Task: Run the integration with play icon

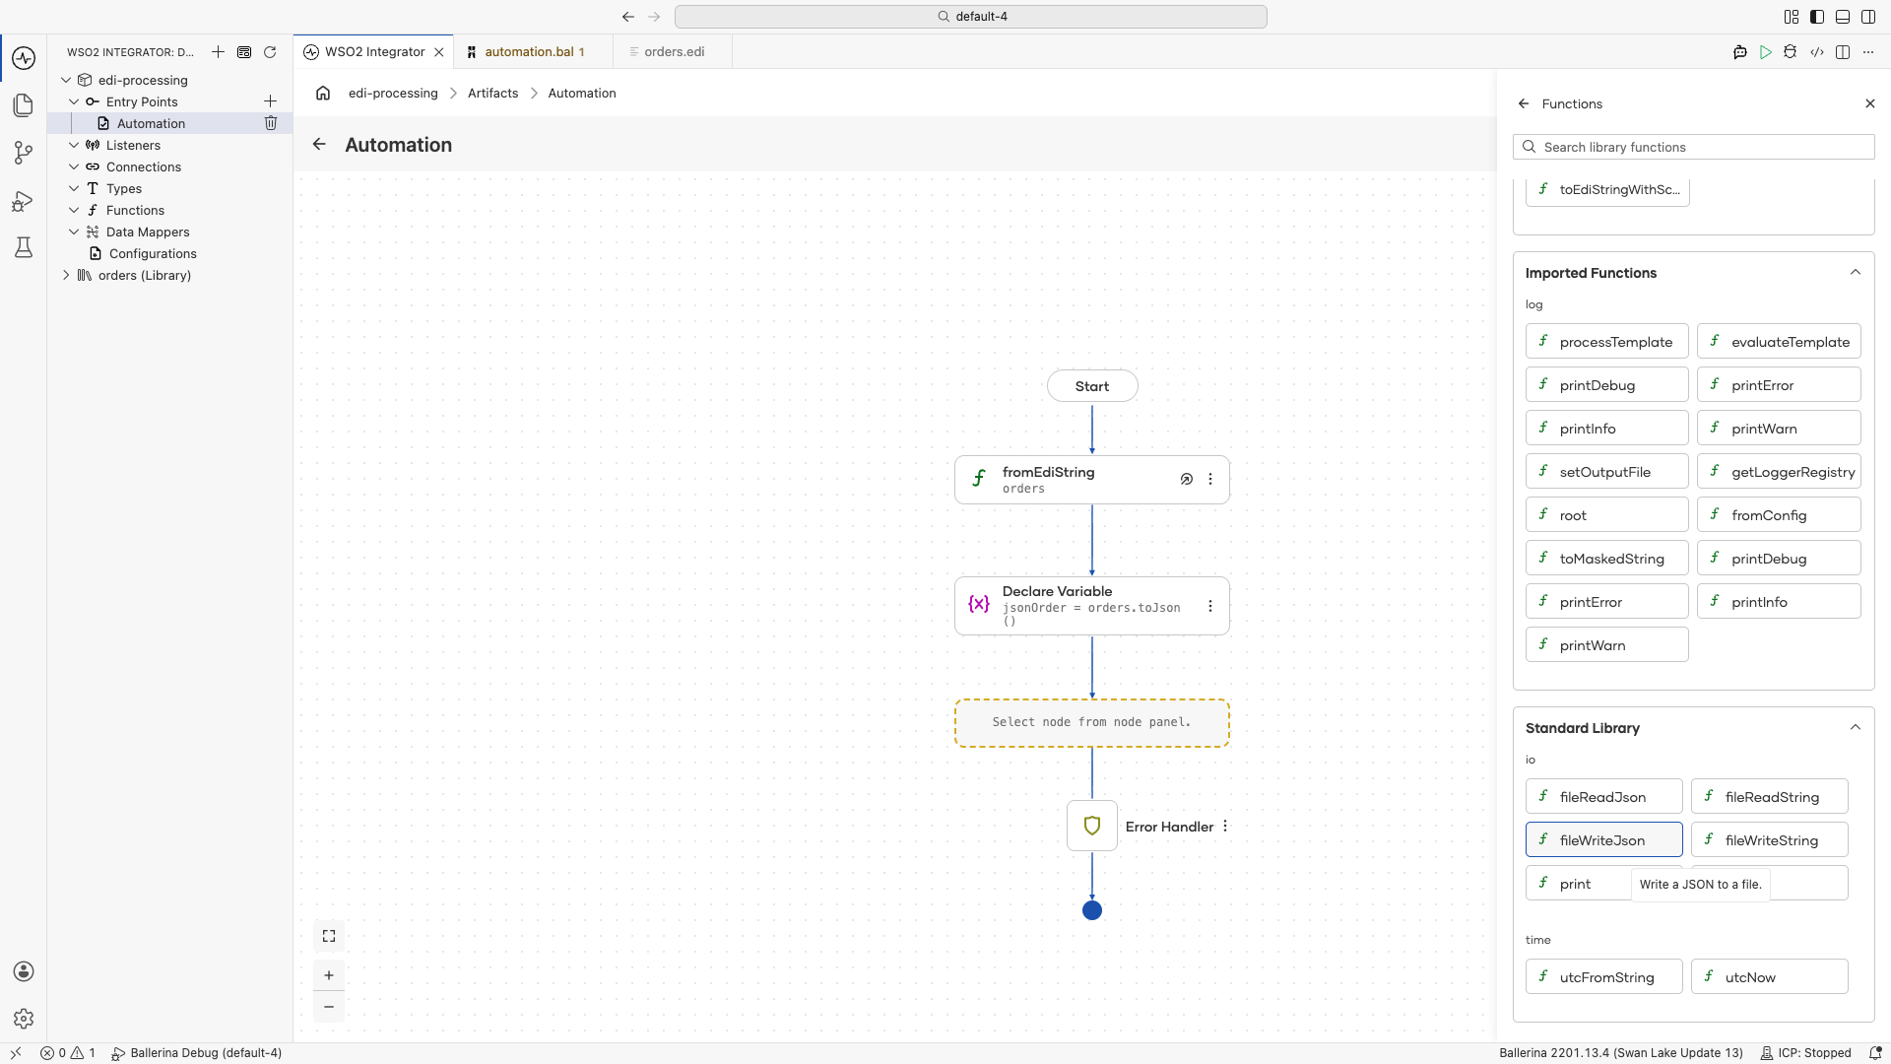Action: coord(1766,52)
